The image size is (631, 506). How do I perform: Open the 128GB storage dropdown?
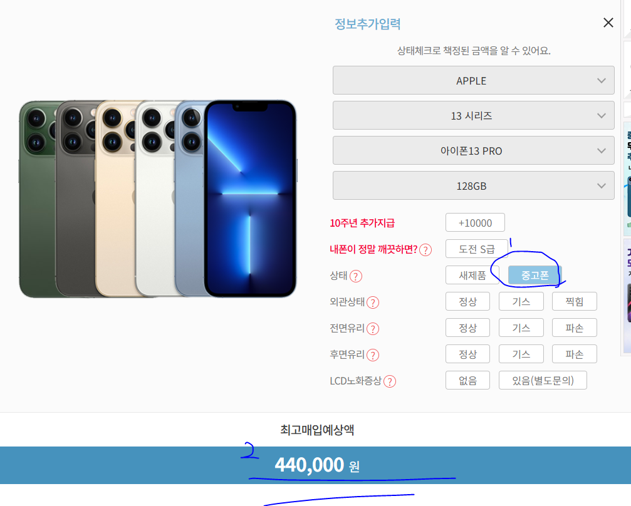(473, 185)
